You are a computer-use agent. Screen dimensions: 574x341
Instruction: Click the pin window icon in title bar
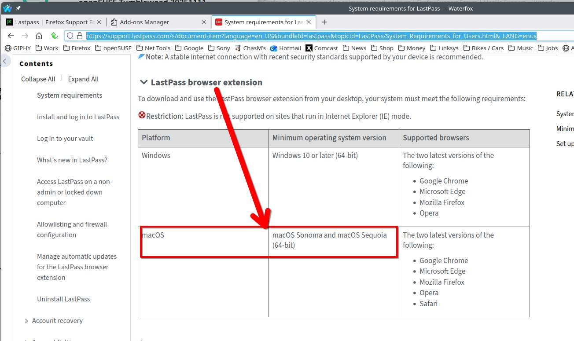click(x=18, y=8)
